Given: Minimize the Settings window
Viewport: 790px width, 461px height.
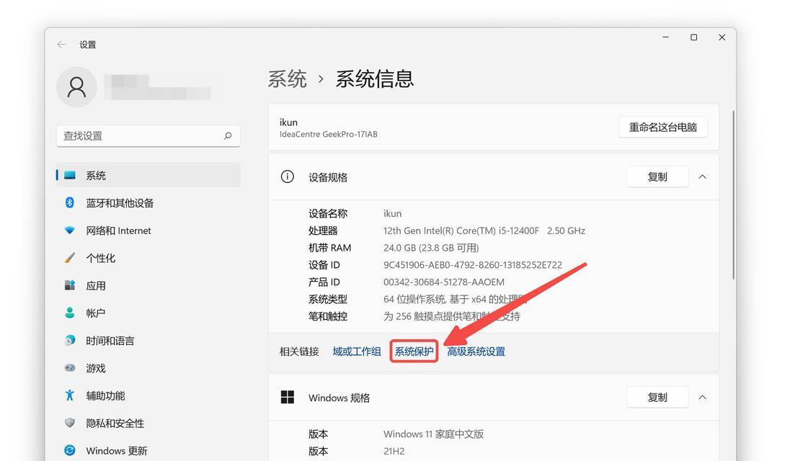Looking at the screenshot, I should pyautogui.click(x=665, y=37).
